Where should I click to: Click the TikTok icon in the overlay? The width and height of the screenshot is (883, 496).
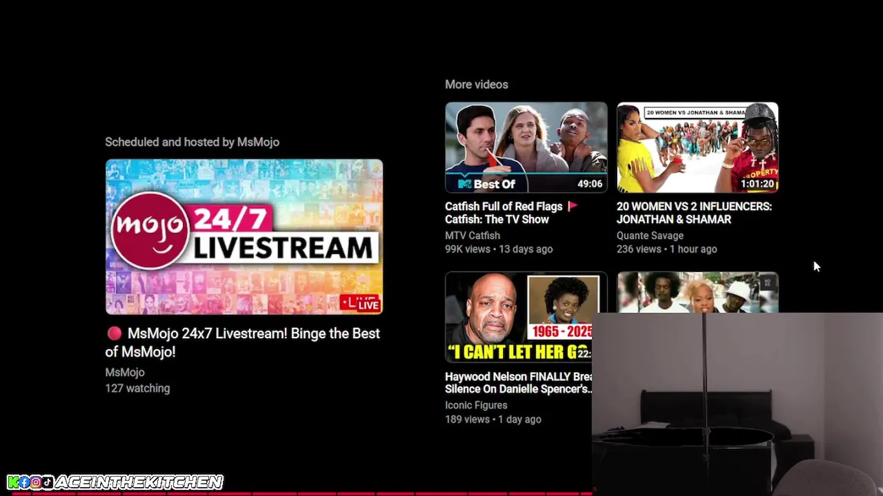(46, 482)
